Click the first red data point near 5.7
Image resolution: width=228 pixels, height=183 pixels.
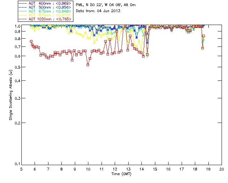click(31, 41)
